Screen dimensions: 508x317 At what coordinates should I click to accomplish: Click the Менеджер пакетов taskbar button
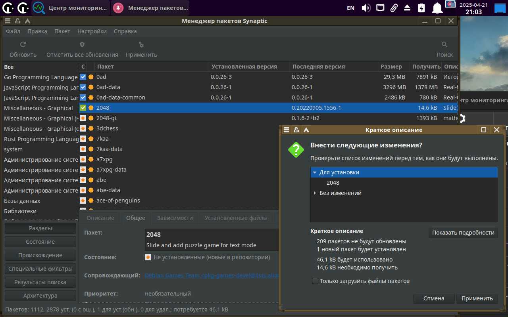pos(150,8)
